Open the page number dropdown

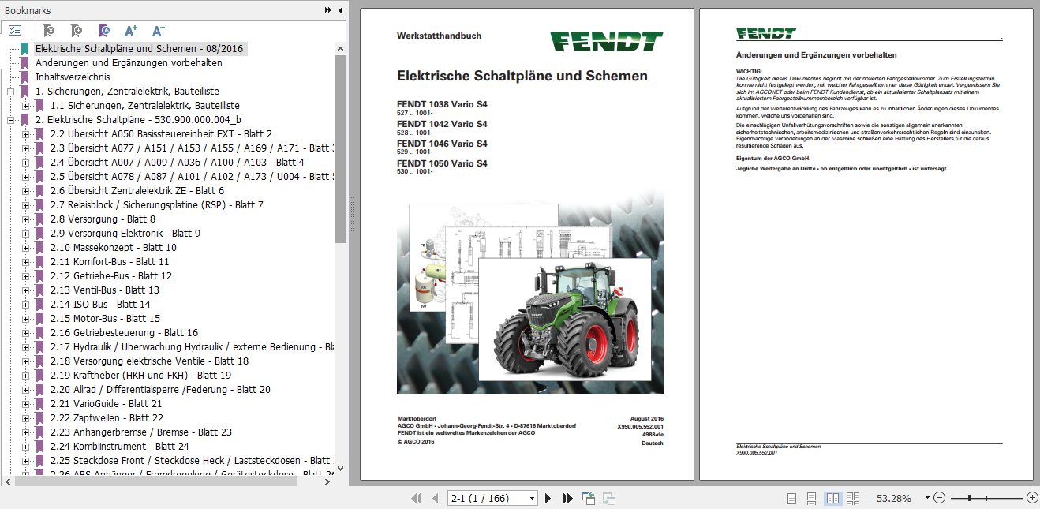(x=533, y=499)
